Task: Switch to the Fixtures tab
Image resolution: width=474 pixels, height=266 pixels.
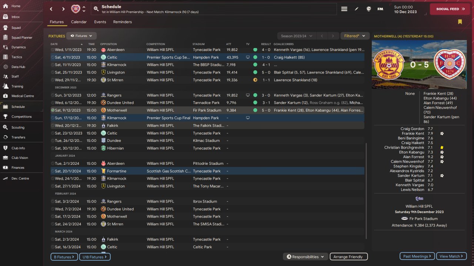Action: [x=57, y=22]
